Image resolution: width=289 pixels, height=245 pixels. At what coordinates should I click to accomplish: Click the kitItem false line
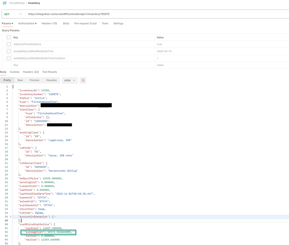pyautogui.click(x=31, y=213)
